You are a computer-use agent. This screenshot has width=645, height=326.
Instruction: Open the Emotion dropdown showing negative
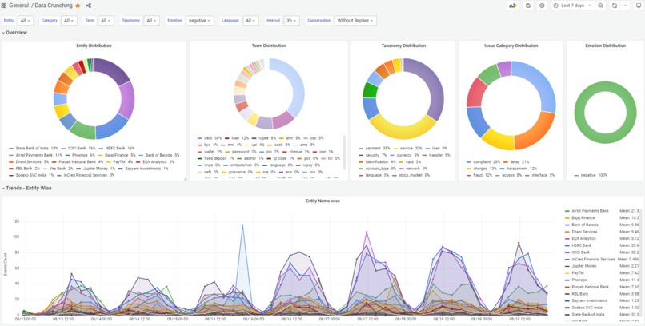pyautogui.click(x=199, y=21)
